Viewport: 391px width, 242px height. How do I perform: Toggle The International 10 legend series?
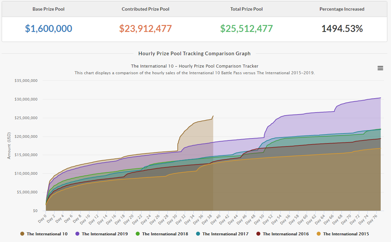pyautogui.click(x=44, y=234)
